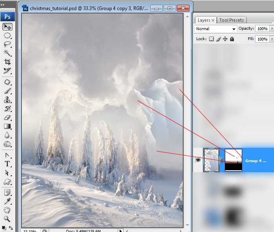Click the Group 4 layer mask thumbnail
This screenshot has width=274, height=232.
pyautogui.click(x=233, y=160)
